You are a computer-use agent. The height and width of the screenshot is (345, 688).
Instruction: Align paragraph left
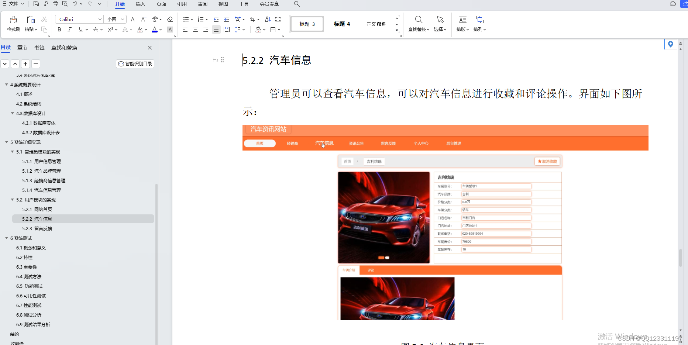[x=185, y=30]
